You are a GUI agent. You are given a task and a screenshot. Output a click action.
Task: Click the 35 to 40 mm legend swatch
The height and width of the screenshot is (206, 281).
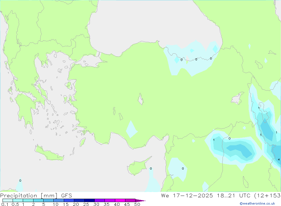point(110,200)
